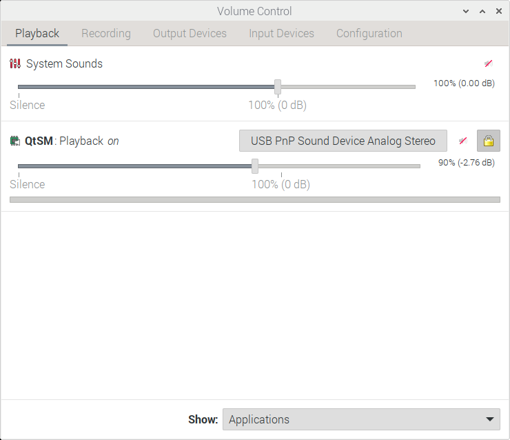Screen dimensions: 510x440
Task: Mute the QtSM playback stream
Action: [x=462, y=141]
